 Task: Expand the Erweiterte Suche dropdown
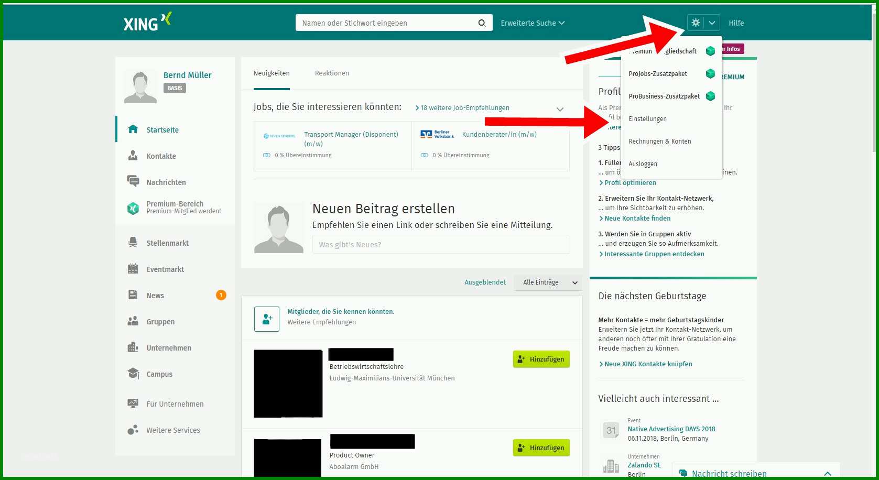533,23
